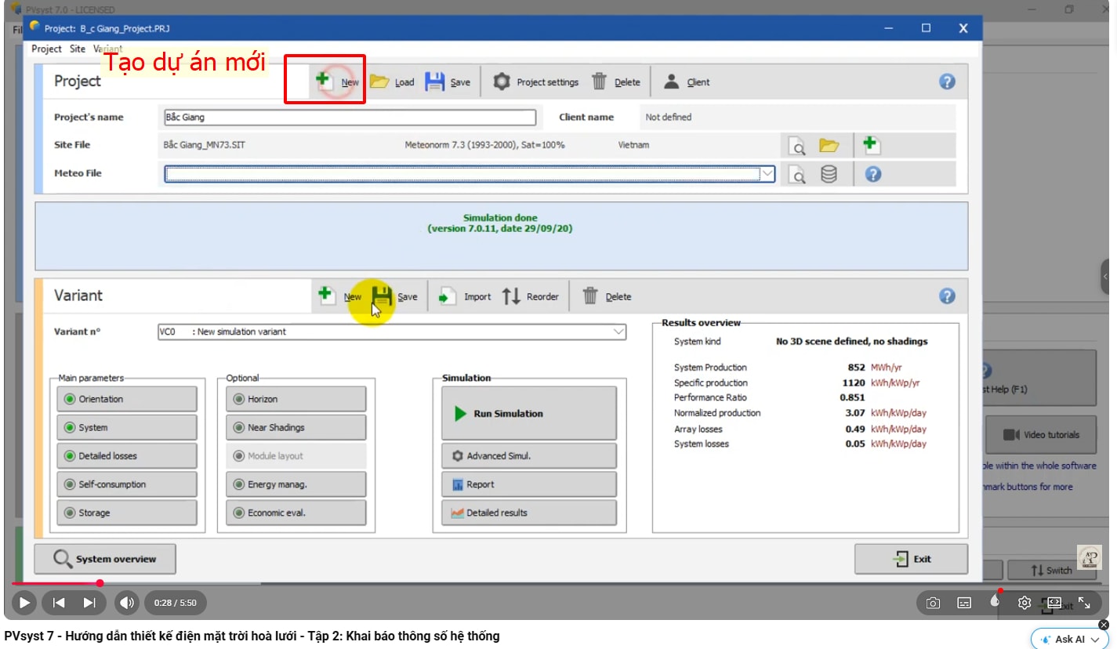Take a video screenshot with the camera icon
Viewport: 1117px width, 649px height.
tap(933, 603)
